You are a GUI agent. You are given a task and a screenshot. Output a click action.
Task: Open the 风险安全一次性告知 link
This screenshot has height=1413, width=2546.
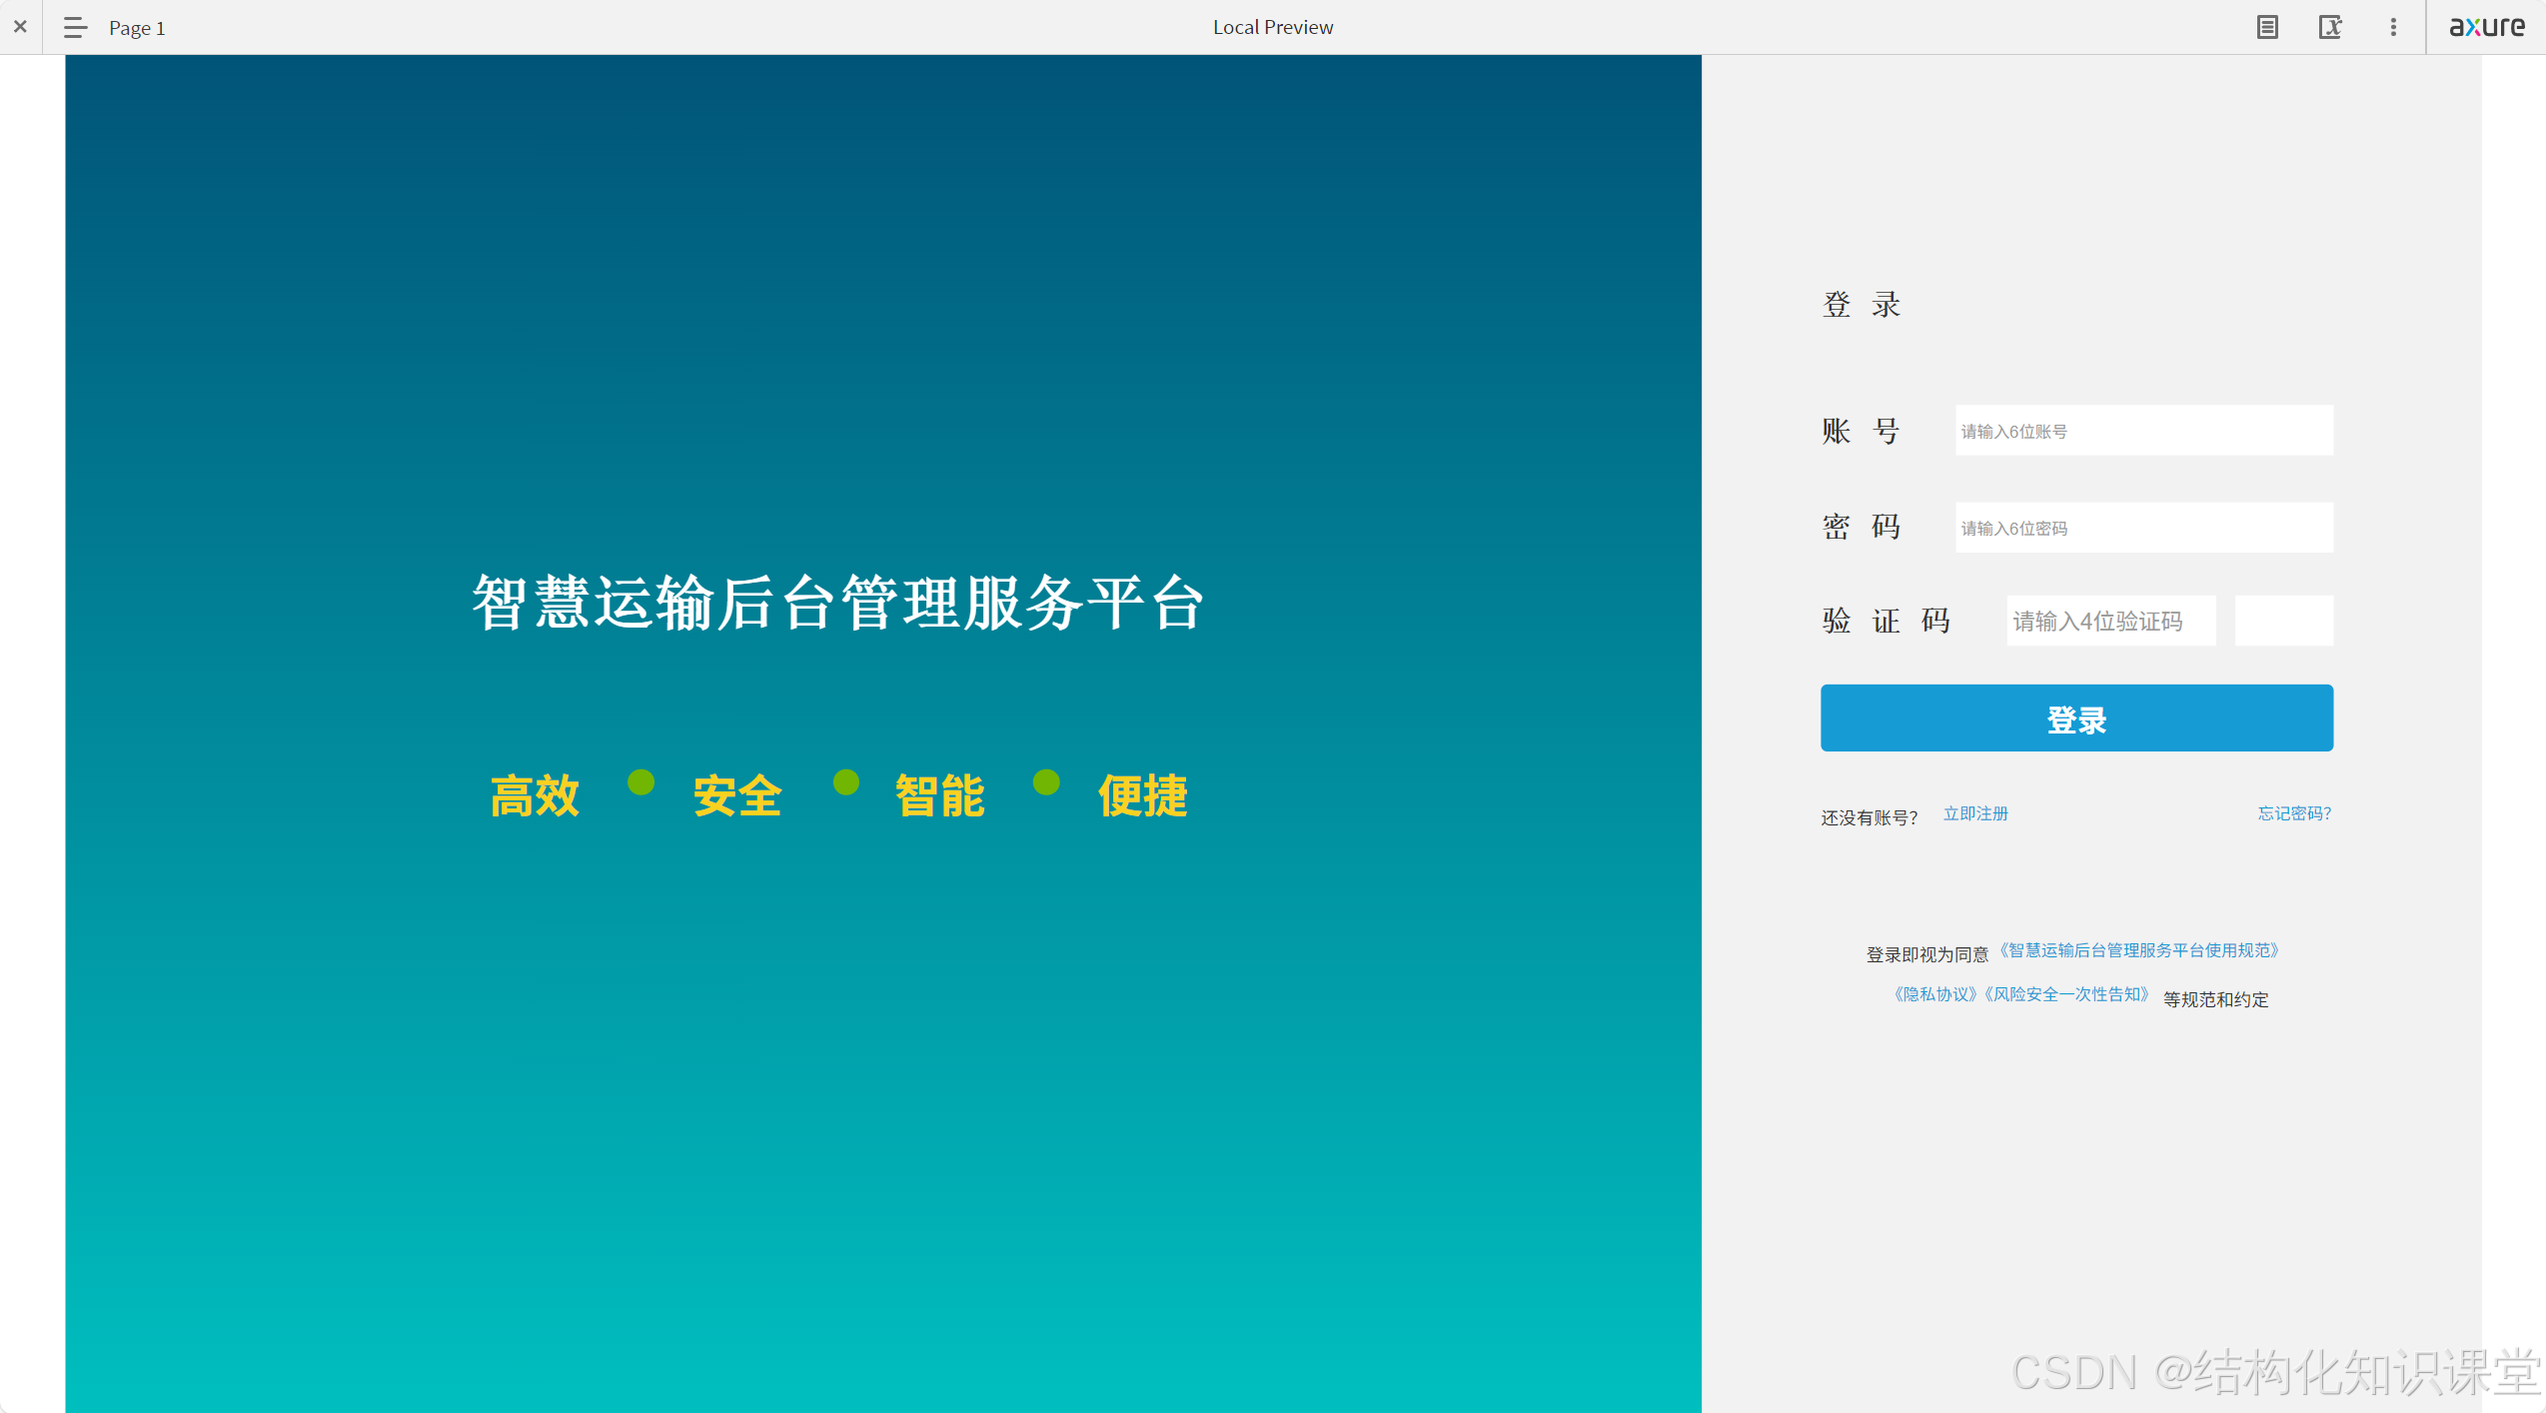[x=2065, y=994]
